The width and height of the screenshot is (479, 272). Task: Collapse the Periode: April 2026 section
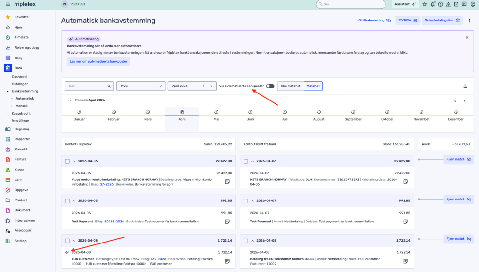pos(70,100)
